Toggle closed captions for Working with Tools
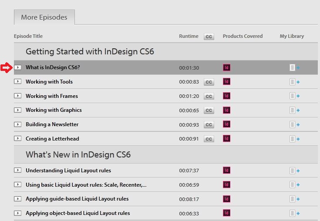This screenshot has height=221, width=320. [x=209, y=82]
